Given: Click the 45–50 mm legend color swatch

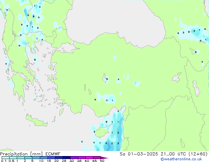Looking at the screenshot, I should tap(97, 158).
